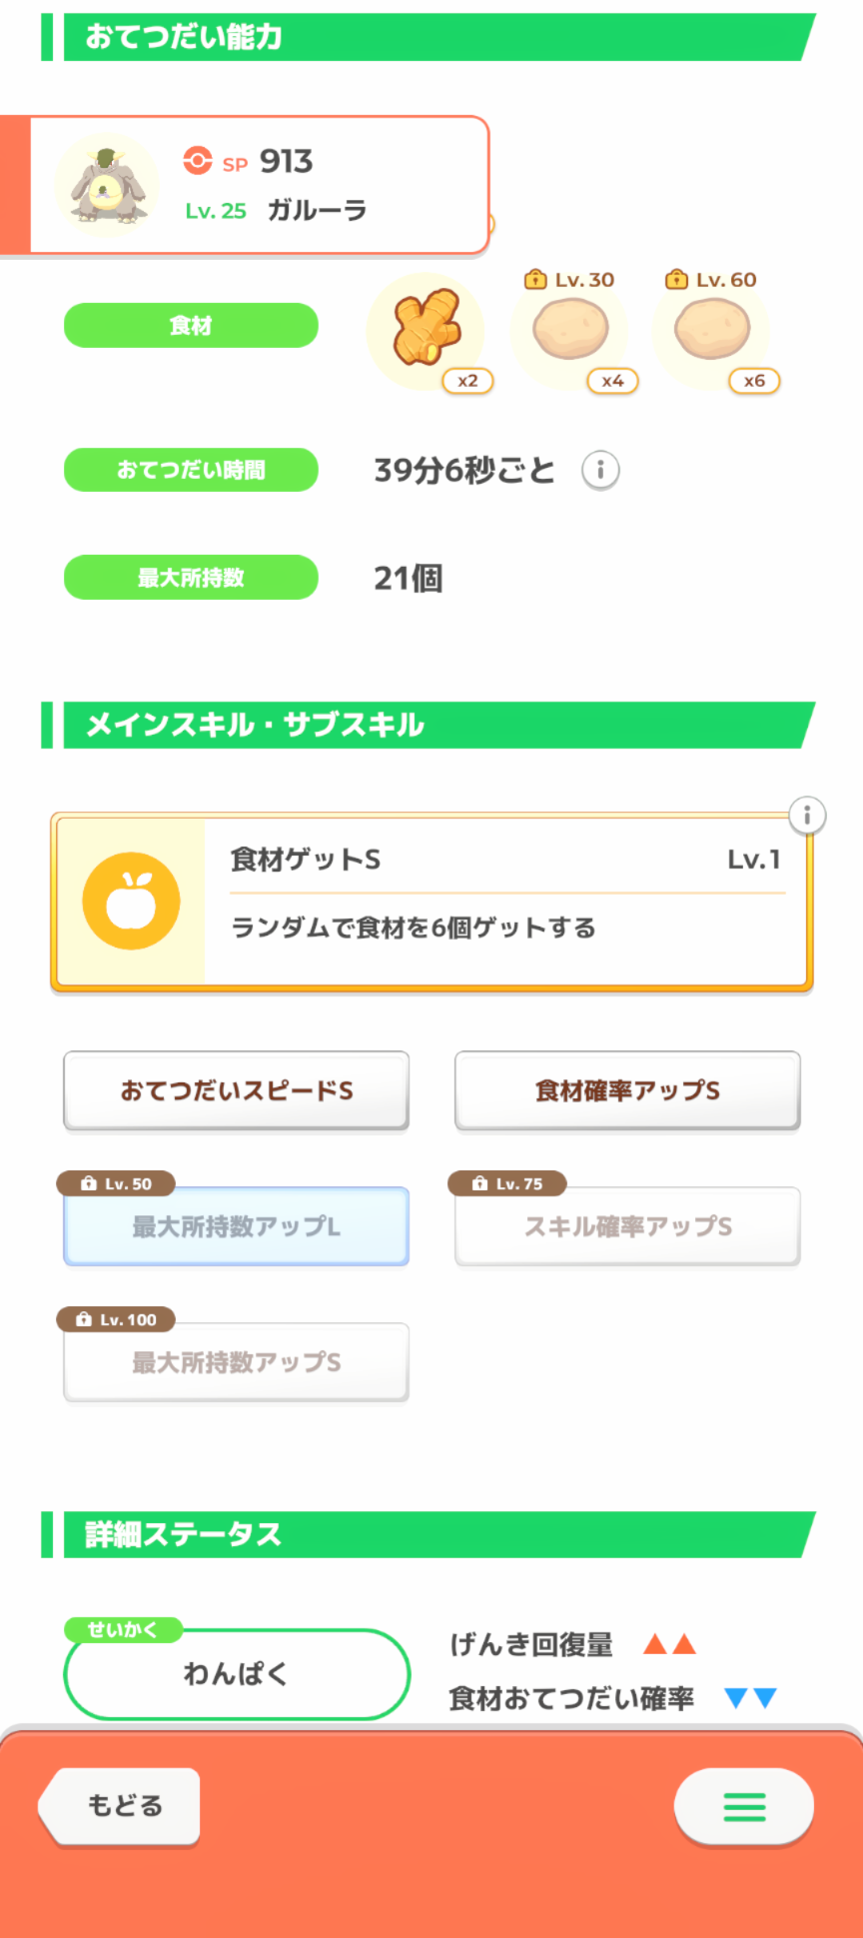Open the hamburger menu button
The height and width of the screenshot is (1938, 863).
744,1806
